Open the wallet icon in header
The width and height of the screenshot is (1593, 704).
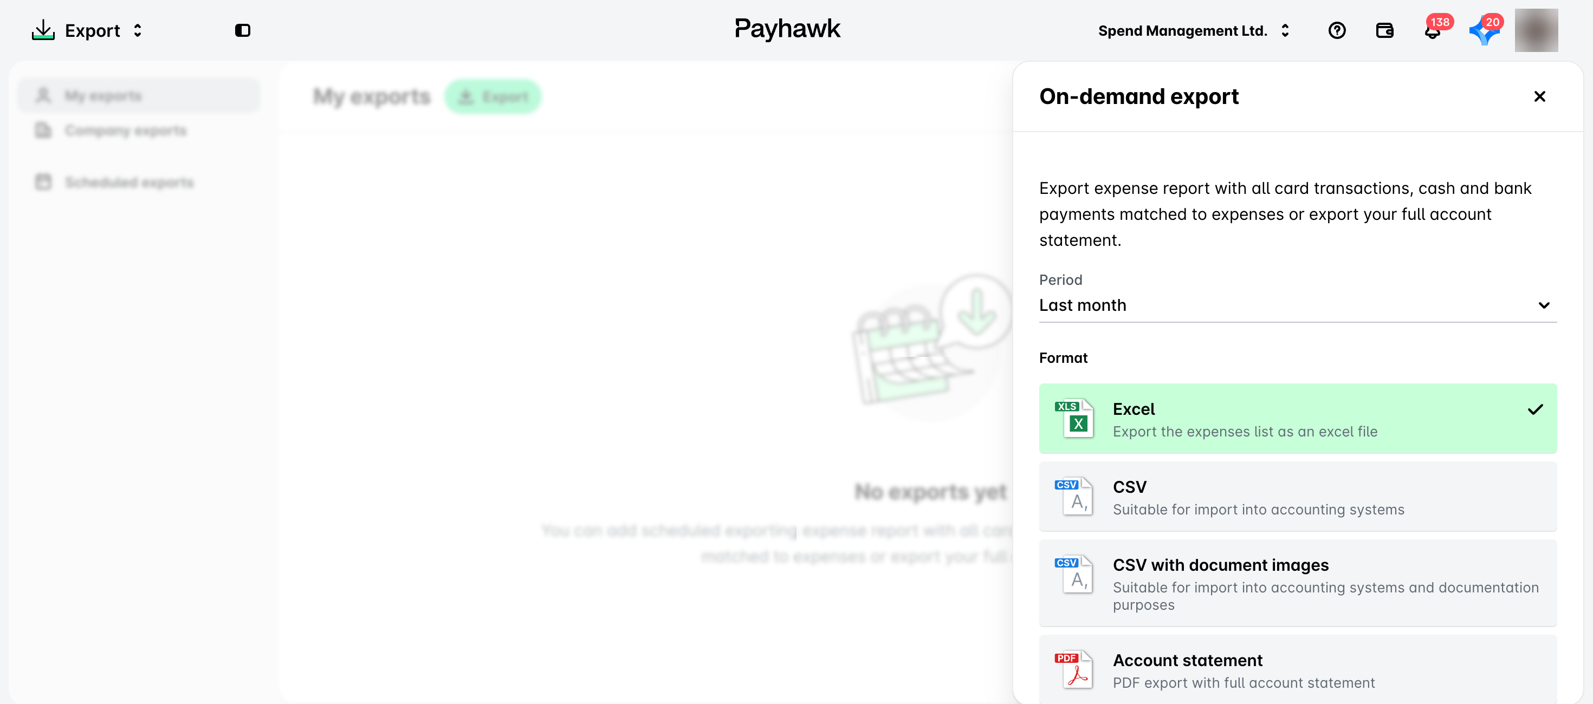tap(1384, 30)
